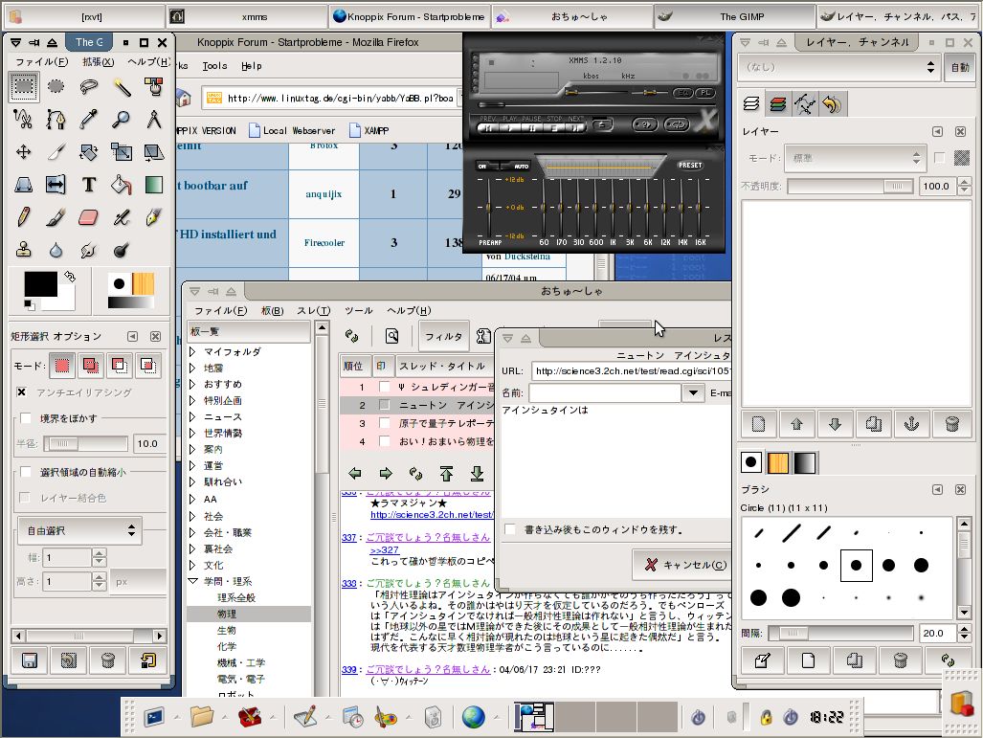Expand the マイフォルダ tree item
983x738 pixels.
pos(192,351)
